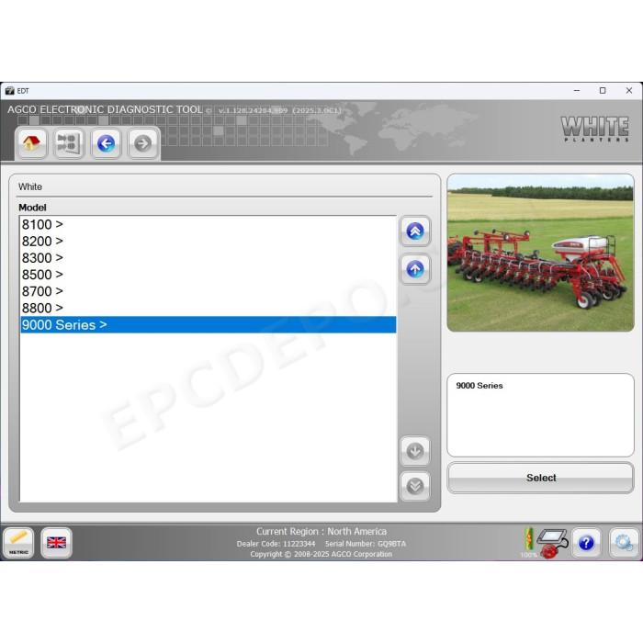Open the connection/adapter selection icon
Screen dimensions: 643x643
pyautogui.click(x=69, y=144)
